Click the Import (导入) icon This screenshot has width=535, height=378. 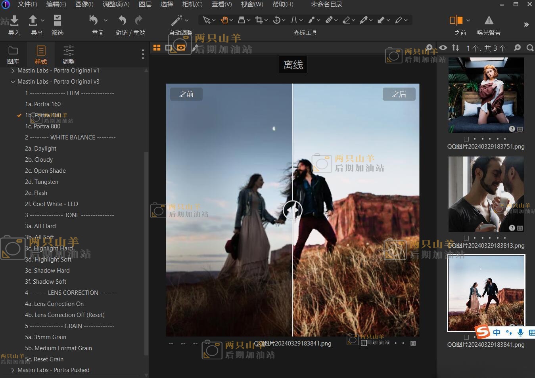tap(14, 21)
